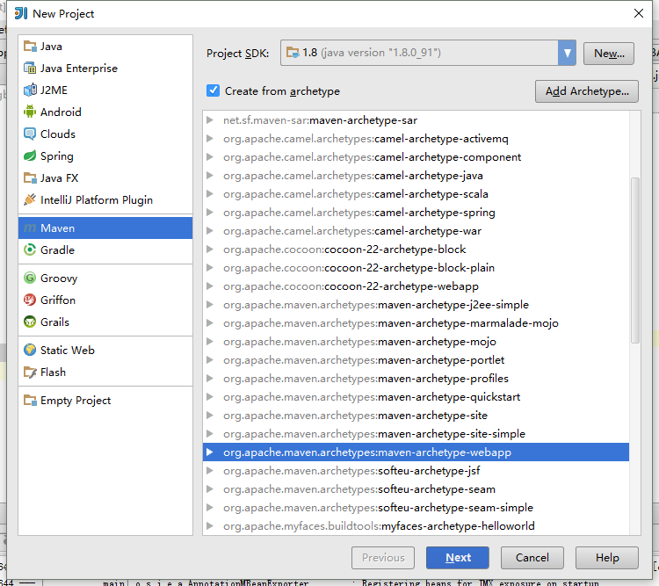Uncheck the Create from archetype checkbox
The width and height of the screenshot is (659, 586).
tap(213, 91)
